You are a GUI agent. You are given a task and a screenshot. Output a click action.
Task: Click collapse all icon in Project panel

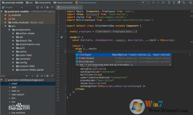42,7
